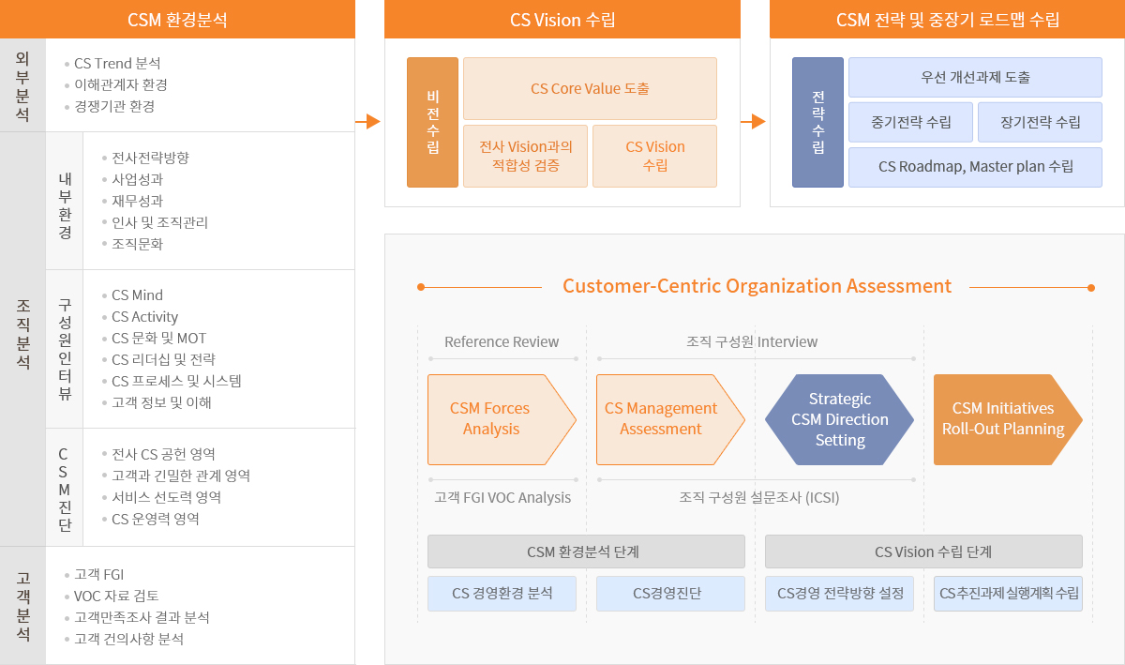Select the CS 경영환경 분석 box
Screen dimensions: 1125x665
tap(502, 593)
